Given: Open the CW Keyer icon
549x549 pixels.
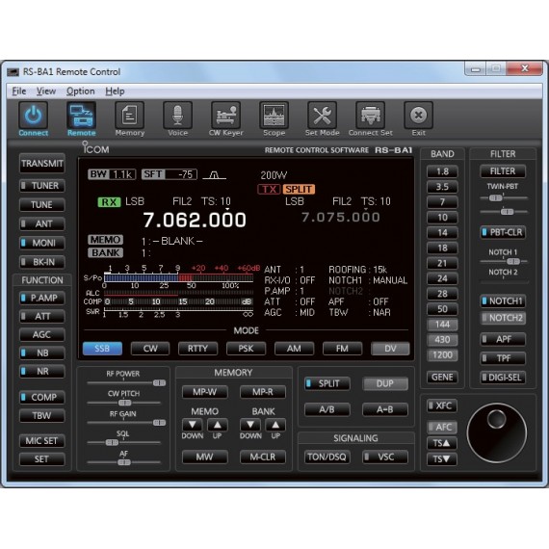Looking at the screenshot, I should (225, 116).
